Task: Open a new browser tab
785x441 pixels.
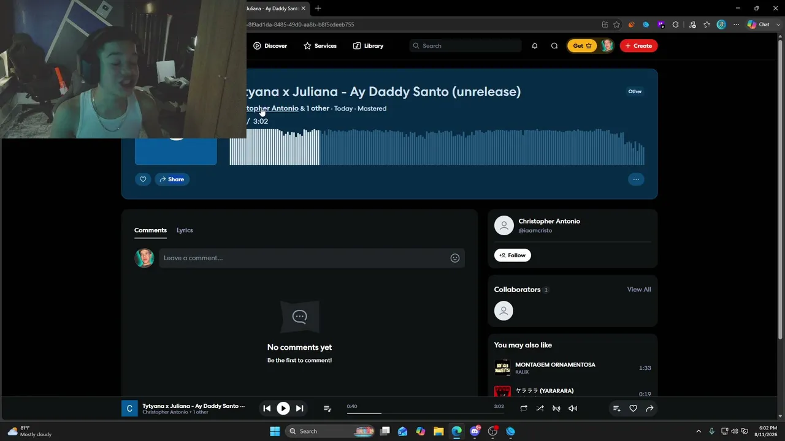Action: (x=318, y=9)
